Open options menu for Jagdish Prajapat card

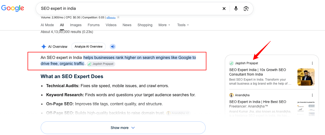312,63
